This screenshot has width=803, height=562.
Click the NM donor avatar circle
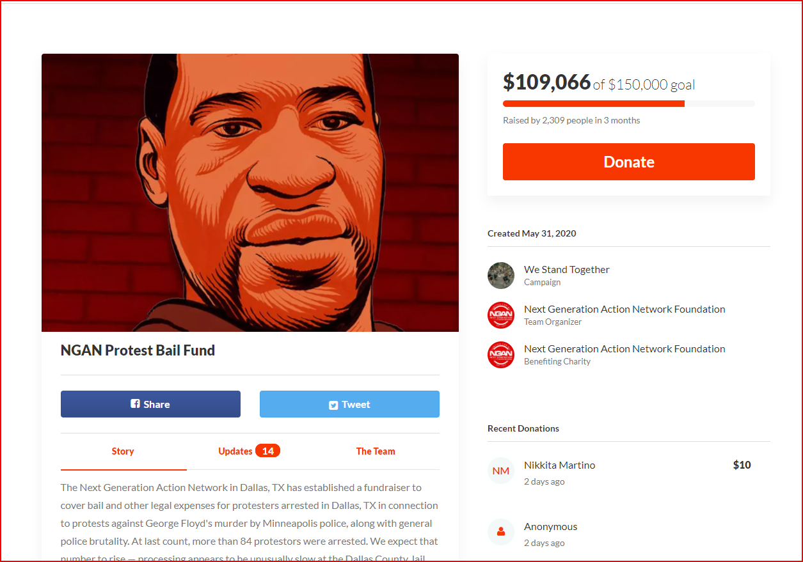[501, 471]
